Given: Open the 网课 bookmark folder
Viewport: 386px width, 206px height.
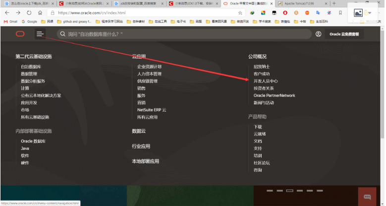Looking at the screenshot, I should [x=47, y=21].
